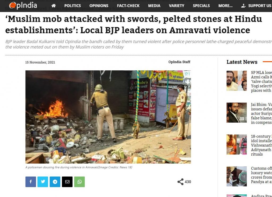Open OpIndia Staff author page
The height and width of the screenshot is (197, 272).
click(x=179, y=62)
